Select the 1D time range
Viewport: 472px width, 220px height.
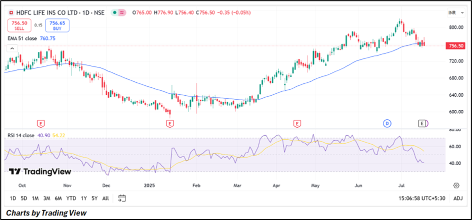[x=13, y=199]
